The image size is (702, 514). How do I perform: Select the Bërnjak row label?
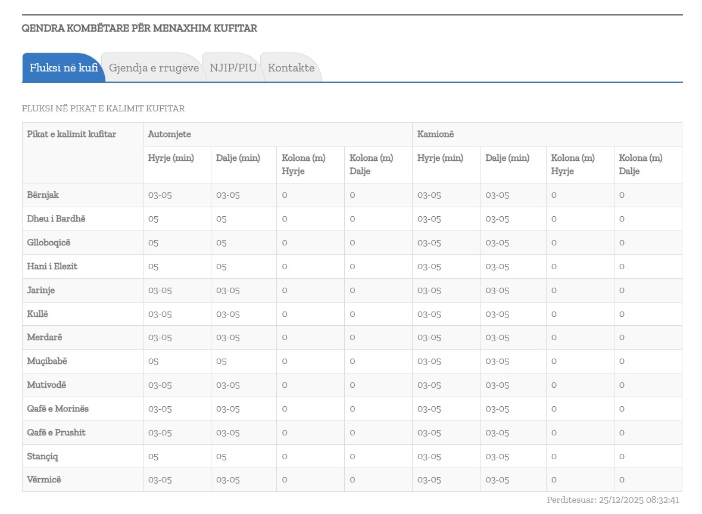43,195
